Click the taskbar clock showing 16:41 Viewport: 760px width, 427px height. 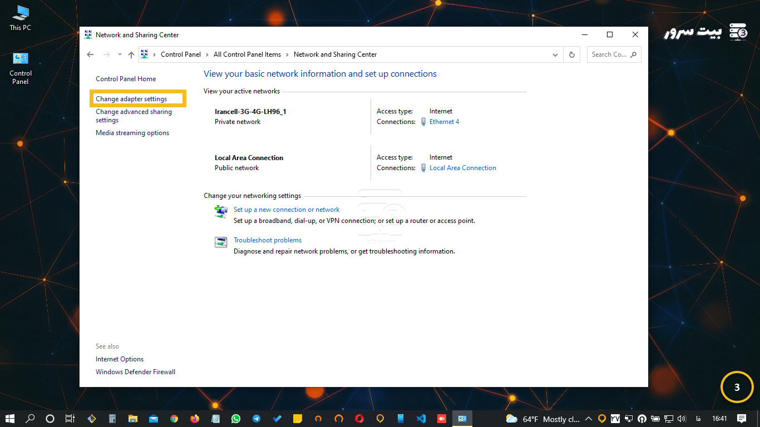click(x=719, y=419)
